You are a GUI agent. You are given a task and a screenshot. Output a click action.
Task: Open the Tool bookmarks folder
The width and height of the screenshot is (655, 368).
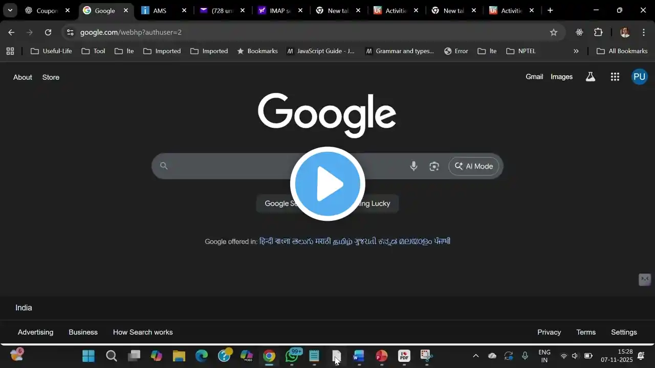(94, 51)
